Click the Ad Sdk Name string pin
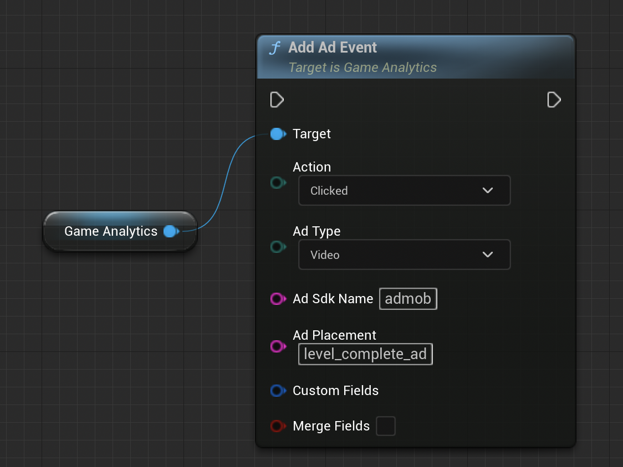The image size is (623, 467). pyautogui.click(x=277, y=299)
